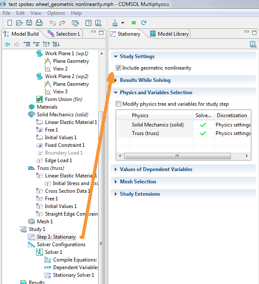Expand the Results While Solving section
259x284 pixels.
[x=145, y=80]
